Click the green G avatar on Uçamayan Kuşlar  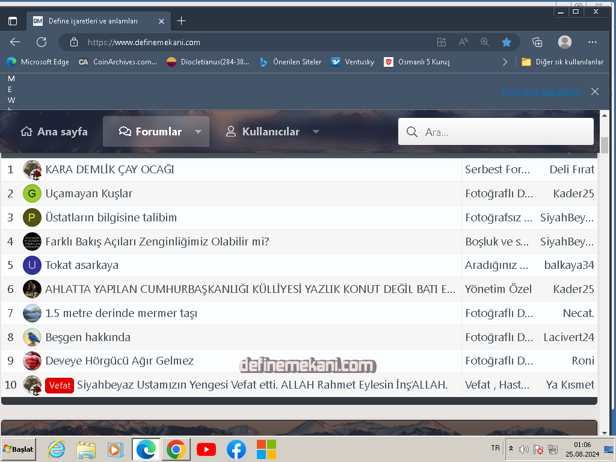[x=31, y=194]
